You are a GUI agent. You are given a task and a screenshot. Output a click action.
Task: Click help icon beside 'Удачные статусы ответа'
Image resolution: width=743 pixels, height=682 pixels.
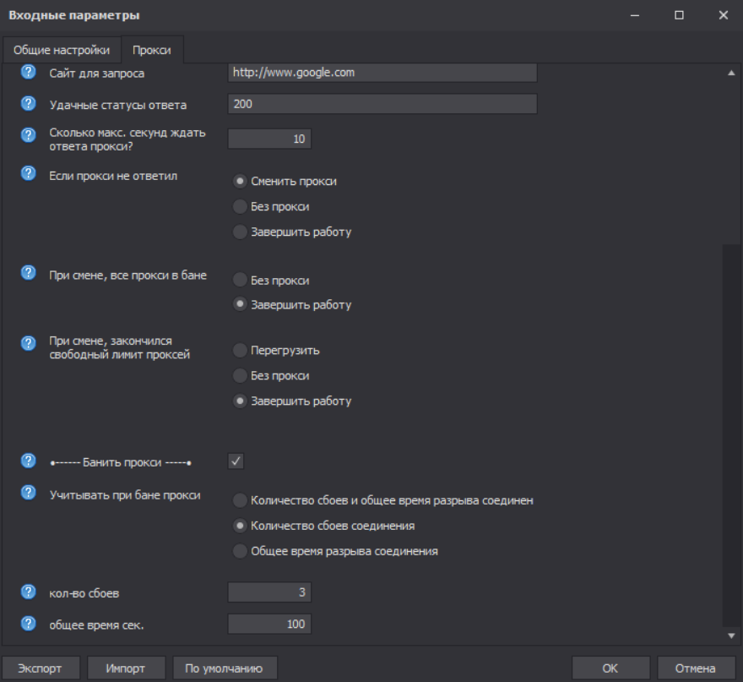(28, 105)
